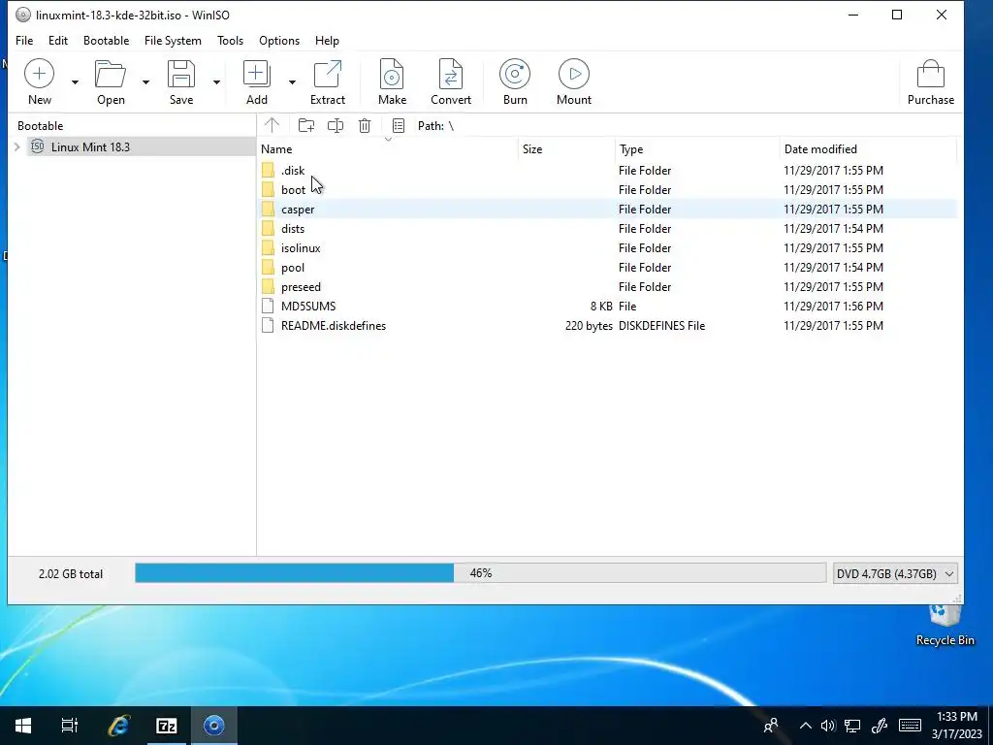993x745 pixels.
Task: Click the 2.02 GB total status text
Action: pos(70,574)
